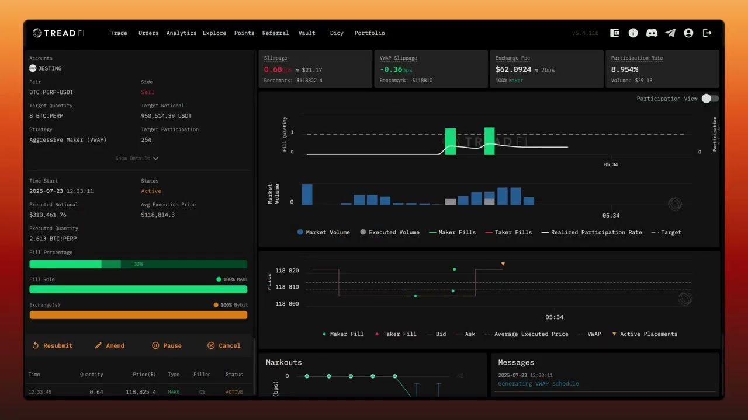The image size is (748, 420).
Task: Click the Amend button label
Action: point(115,346)
